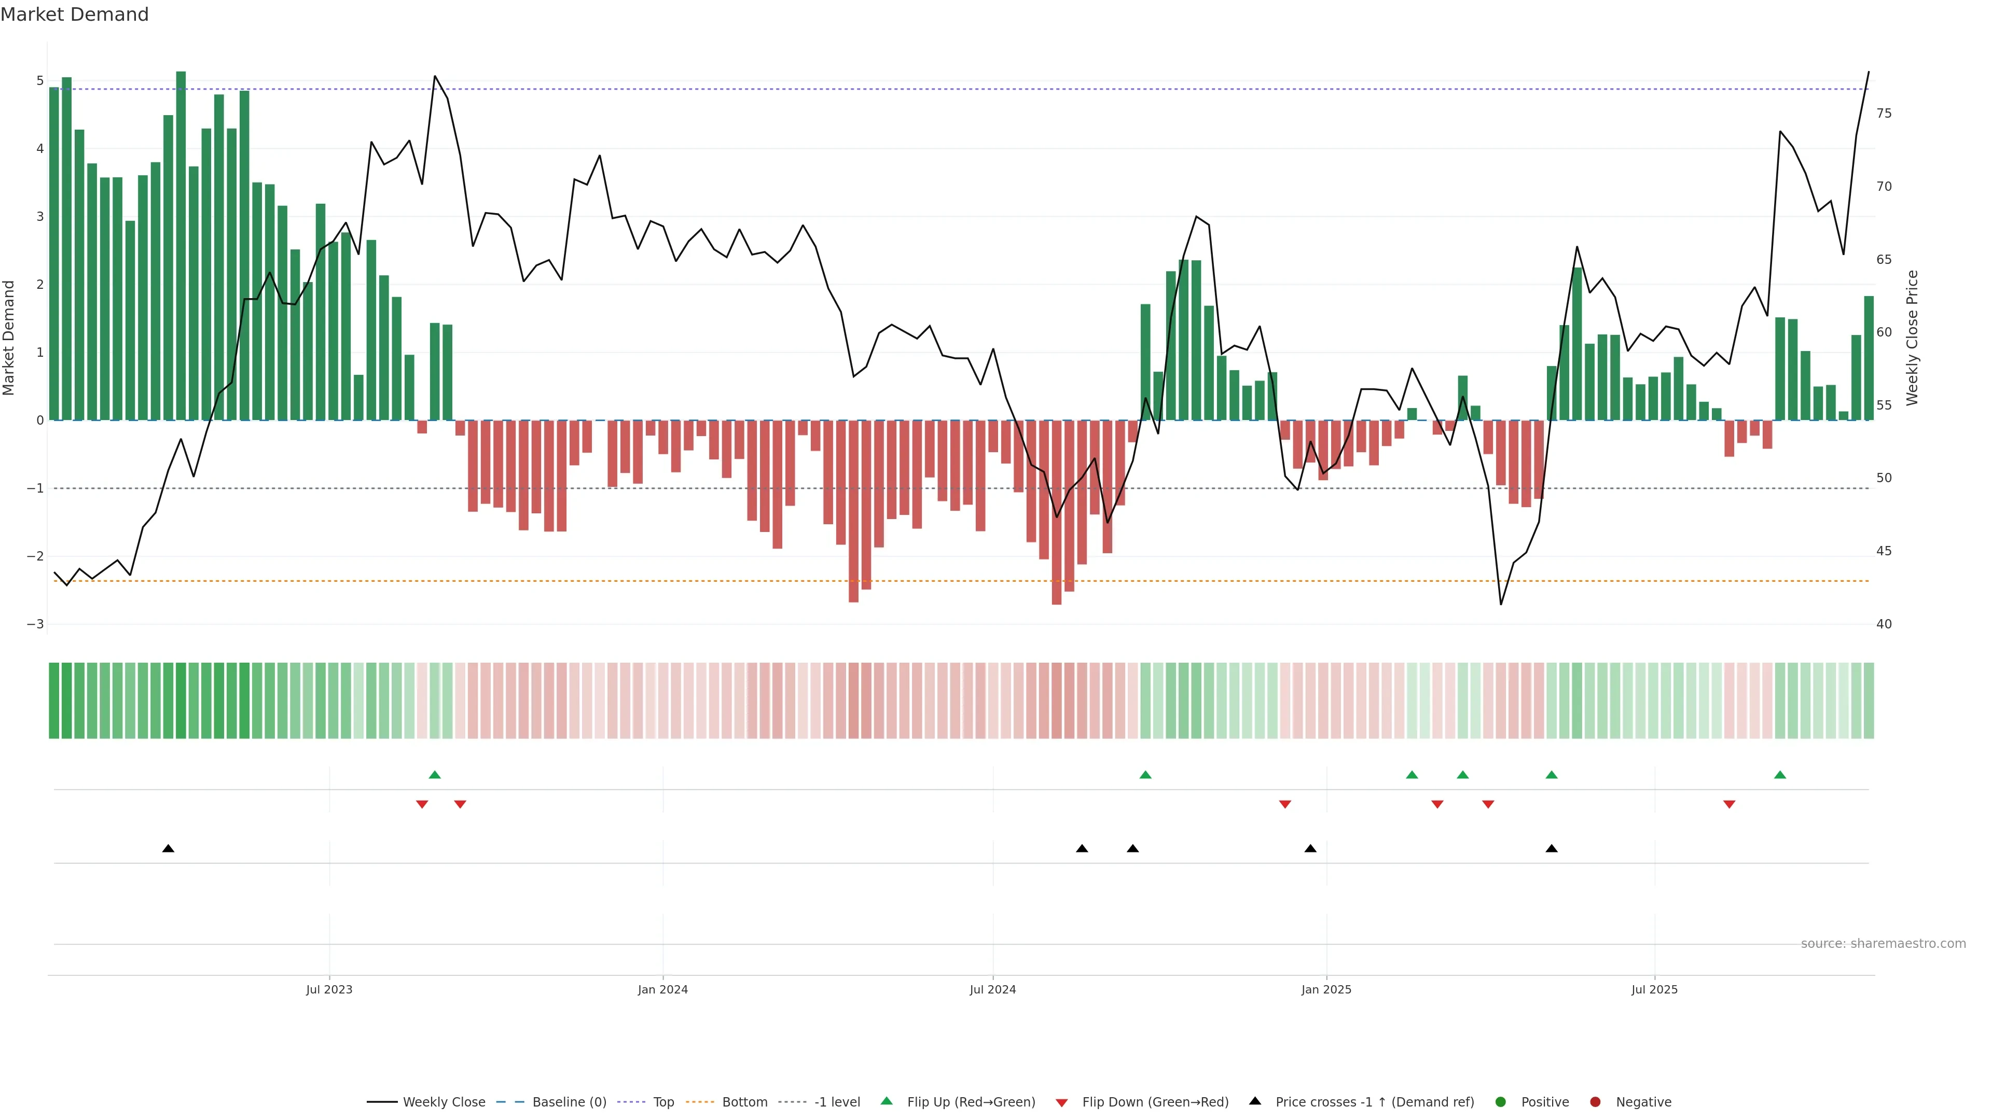
Task: Hide the Top dotted line via legend
Action: click(x=663, y=1101)
